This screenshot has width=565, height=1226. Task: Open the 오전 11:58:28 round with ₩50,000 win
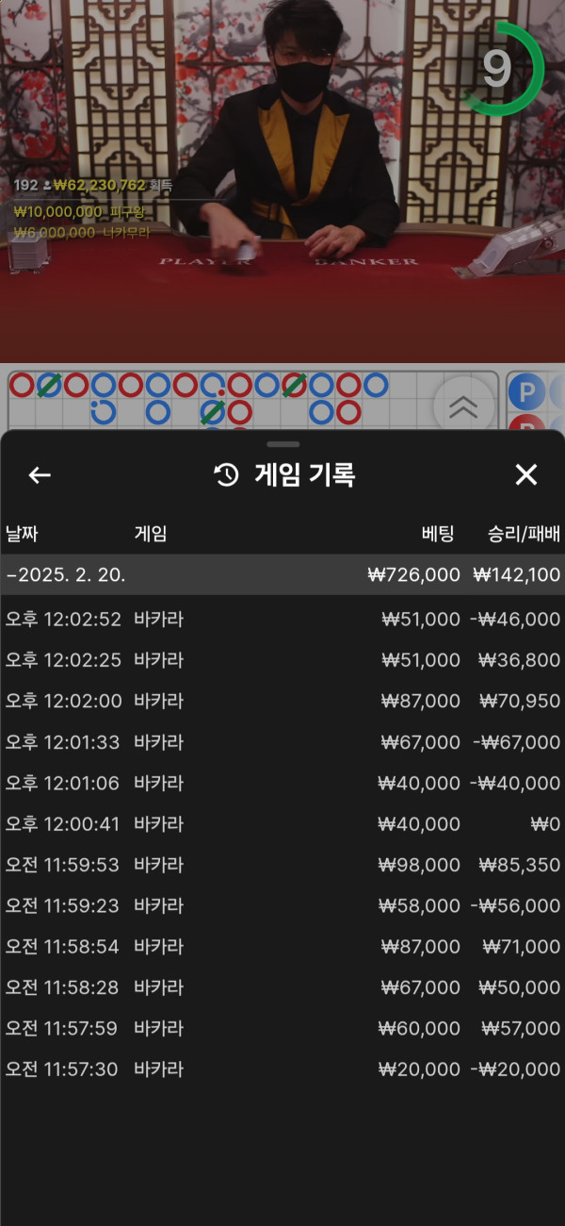282,987
